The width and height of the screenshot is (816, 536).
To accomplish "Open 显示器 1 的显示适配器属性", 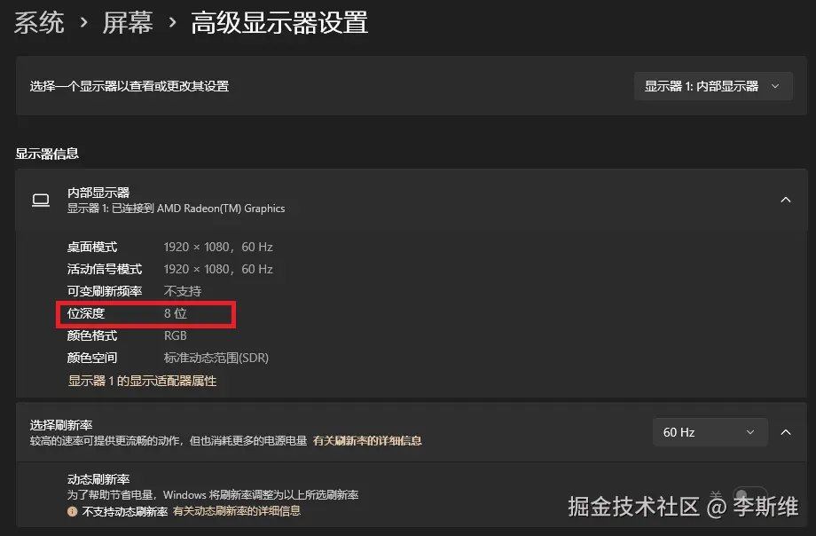I will click(141, 380).
